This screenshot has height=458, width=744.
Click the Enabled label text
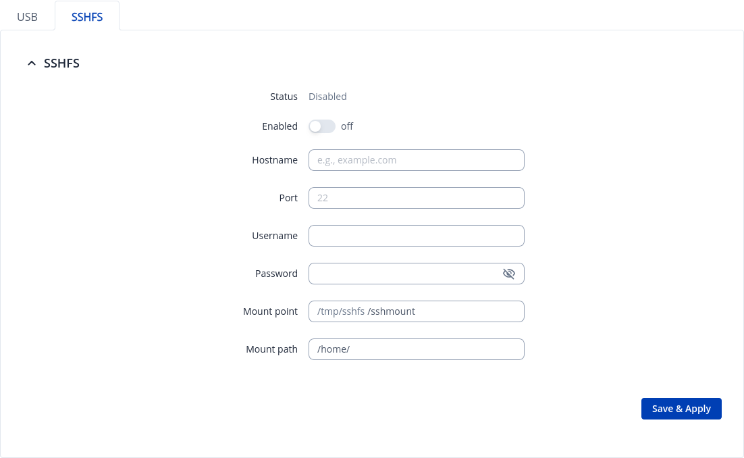(280, 126)
